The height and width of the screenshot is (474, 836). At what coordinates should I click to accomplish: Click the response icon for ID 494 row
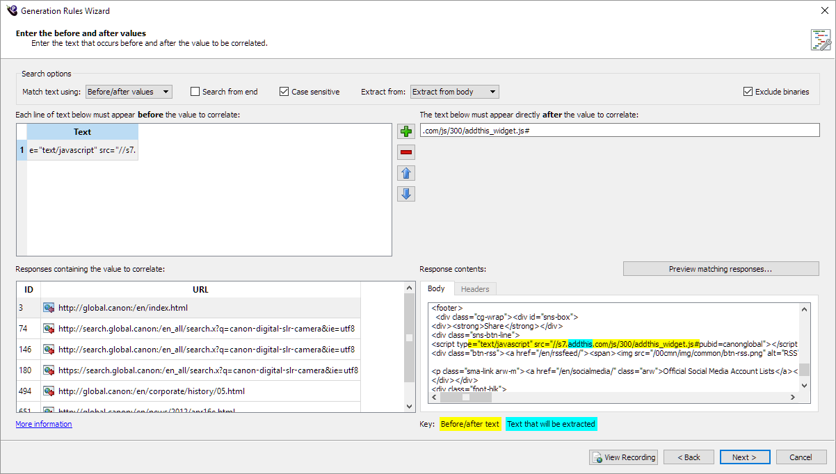point(49,391)
